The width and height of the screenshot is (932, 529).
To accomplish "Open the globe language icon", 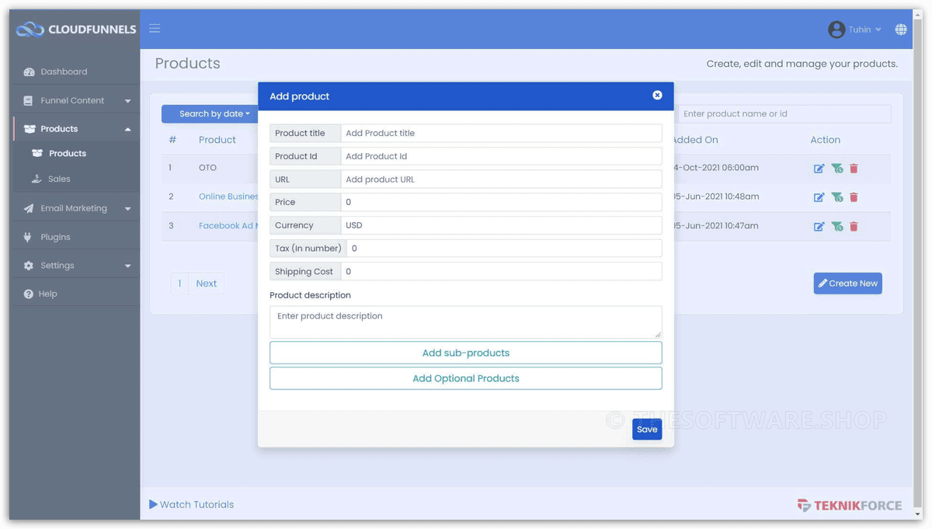I will [x=901, y=30].
